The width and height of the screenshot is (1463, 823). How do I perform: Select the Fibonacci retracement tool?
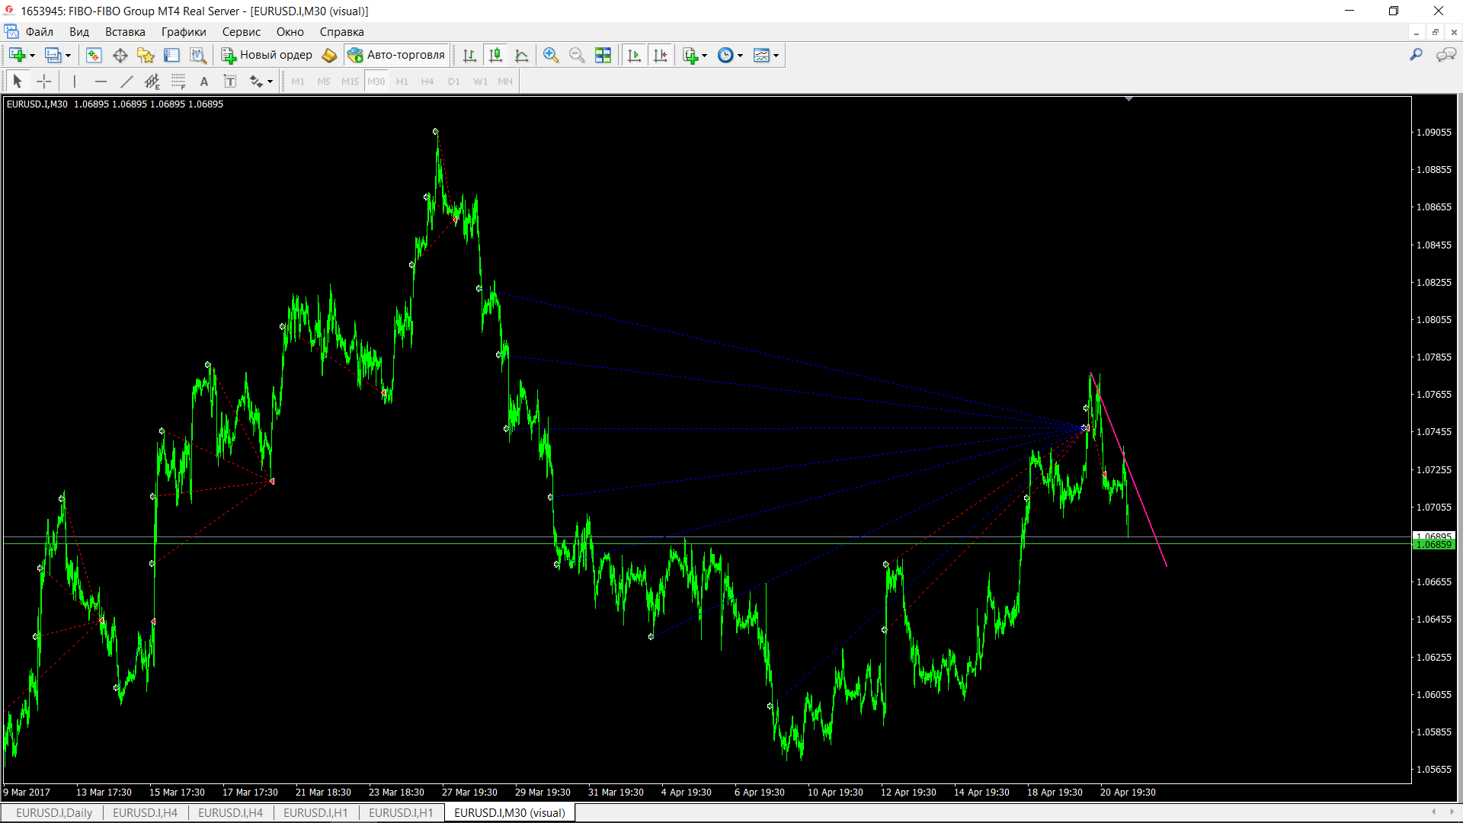(178, 82)
